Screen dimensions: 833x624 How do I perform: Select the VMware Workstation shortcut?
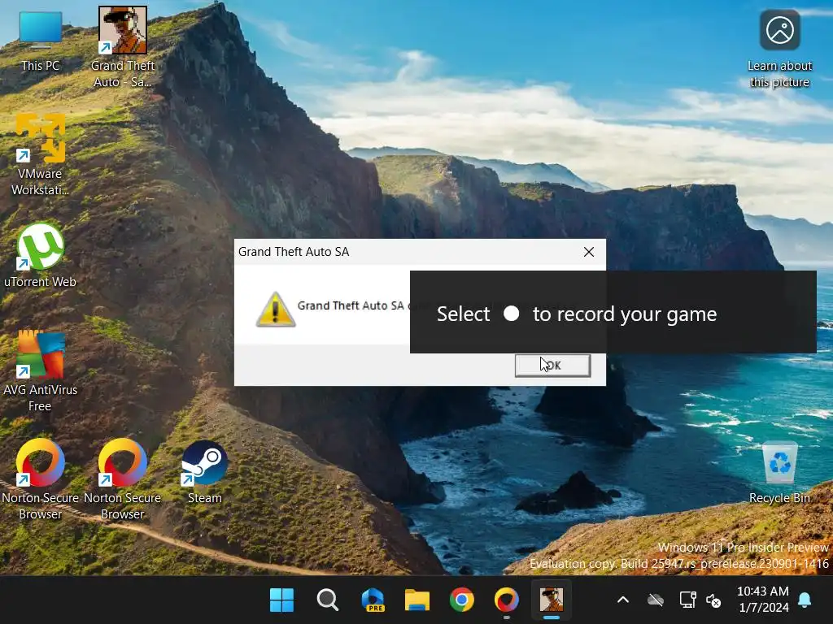click(41, 154)
